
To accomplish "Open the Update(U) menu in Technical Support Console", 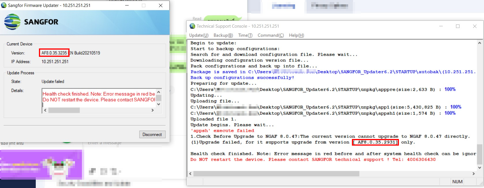I will 198,35.
